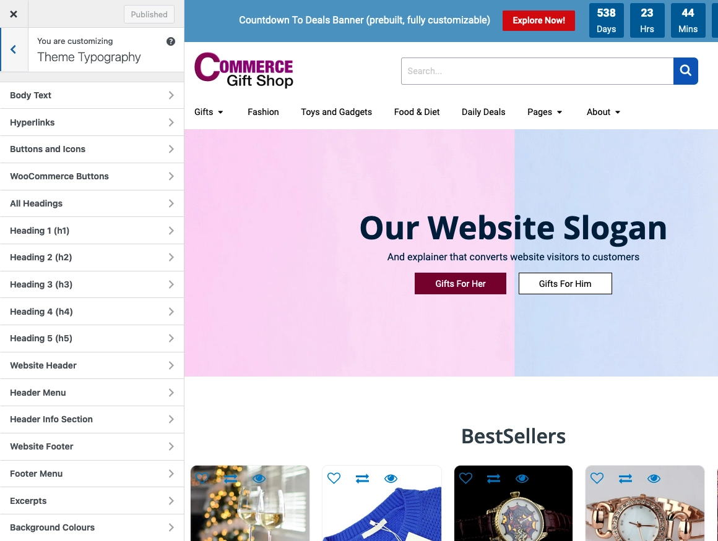Click compare arrows icon on blue sweater product
This screenshot has height=541, width=718.
pyautogui.click(x=362, y=479)
